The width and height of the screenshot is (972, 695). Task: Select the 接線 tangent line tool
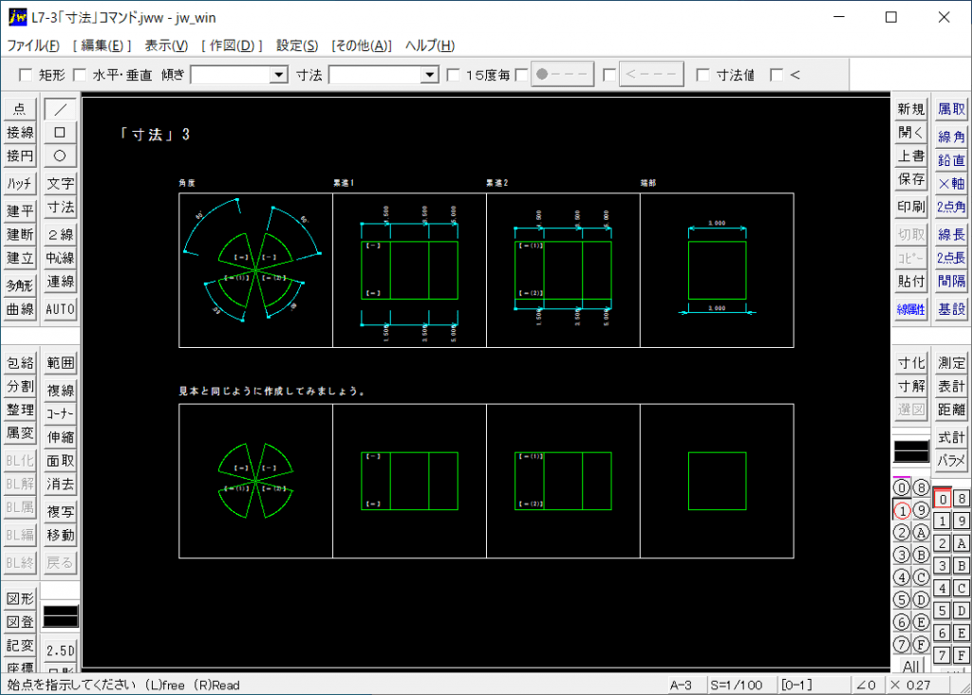(20, 133)
